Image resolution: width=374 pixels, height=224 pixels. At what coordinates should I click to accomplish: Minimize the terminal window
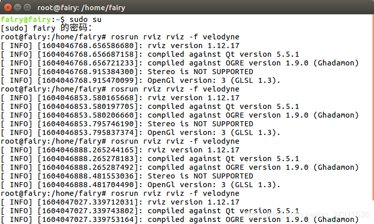point(18,7)
